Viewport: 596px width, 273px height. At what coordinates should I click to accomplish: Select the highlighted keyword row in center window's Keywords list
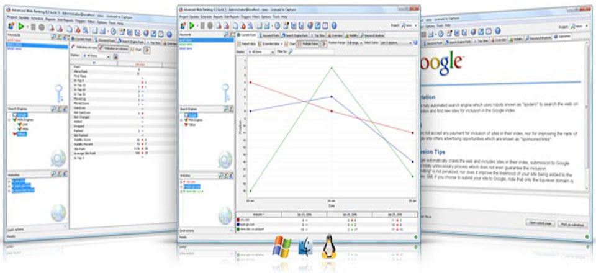point(206,40)
